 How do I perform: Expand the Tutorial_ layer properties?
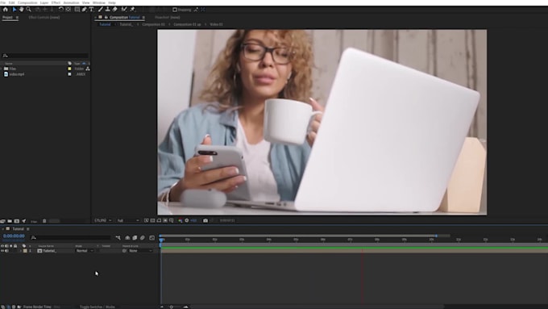point(20,251)
